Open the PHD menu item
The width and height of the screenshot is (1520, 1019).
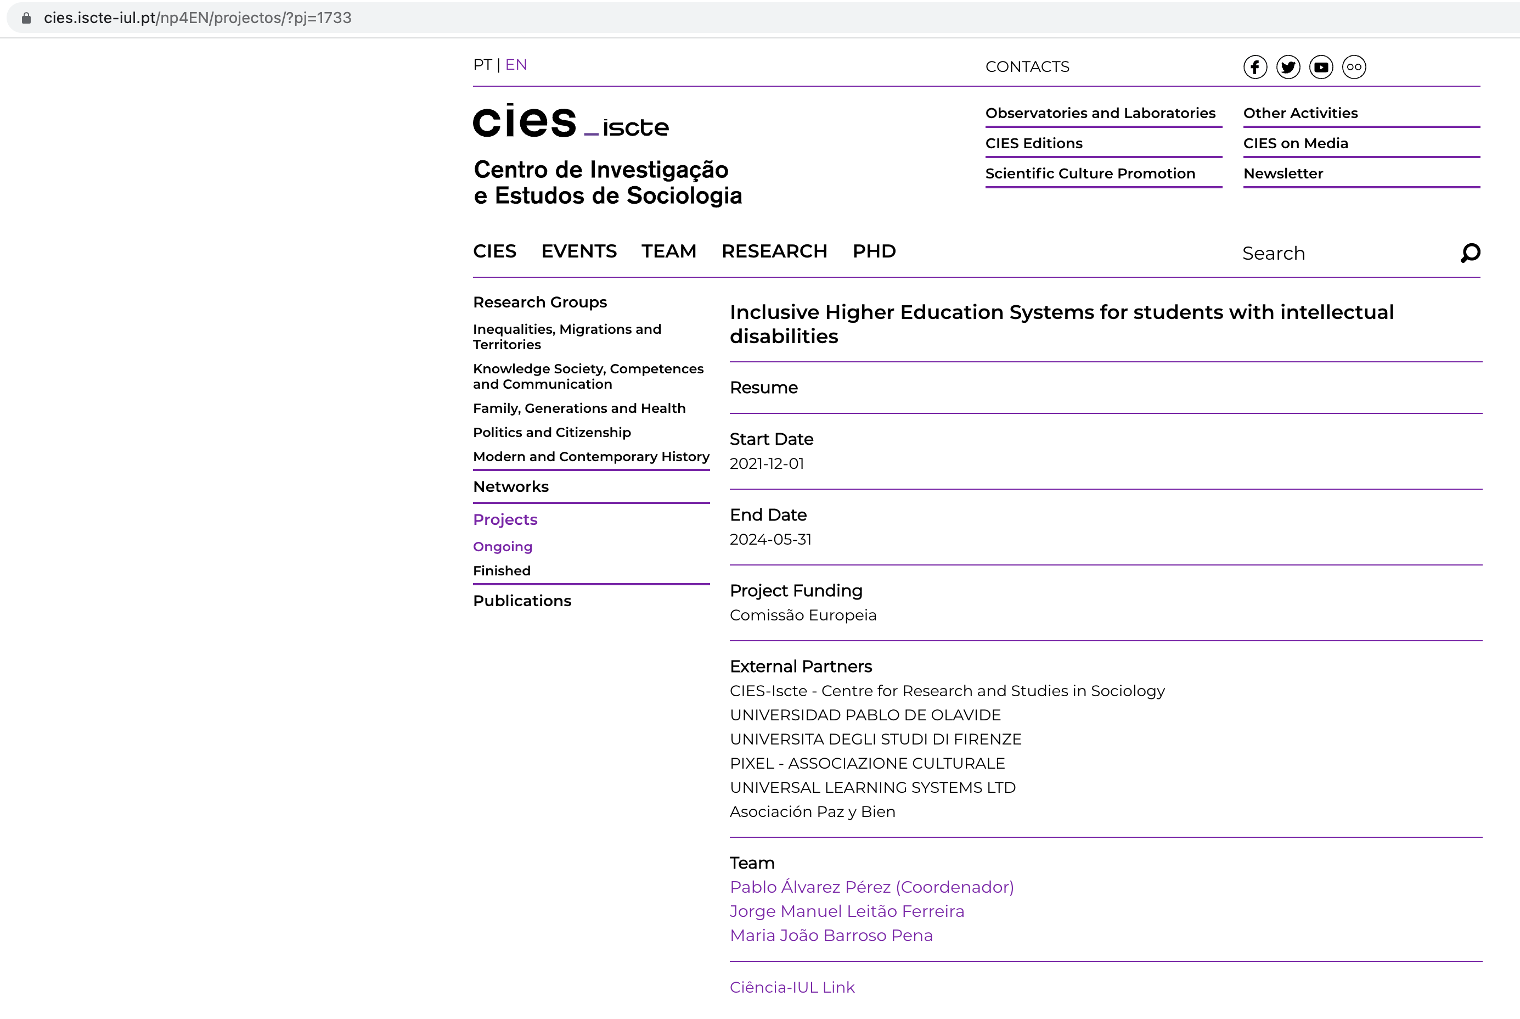tap(874, 251)
